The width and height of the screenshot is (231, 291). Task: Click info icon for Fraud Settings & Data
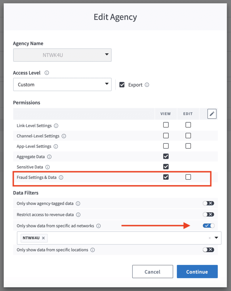61,178
